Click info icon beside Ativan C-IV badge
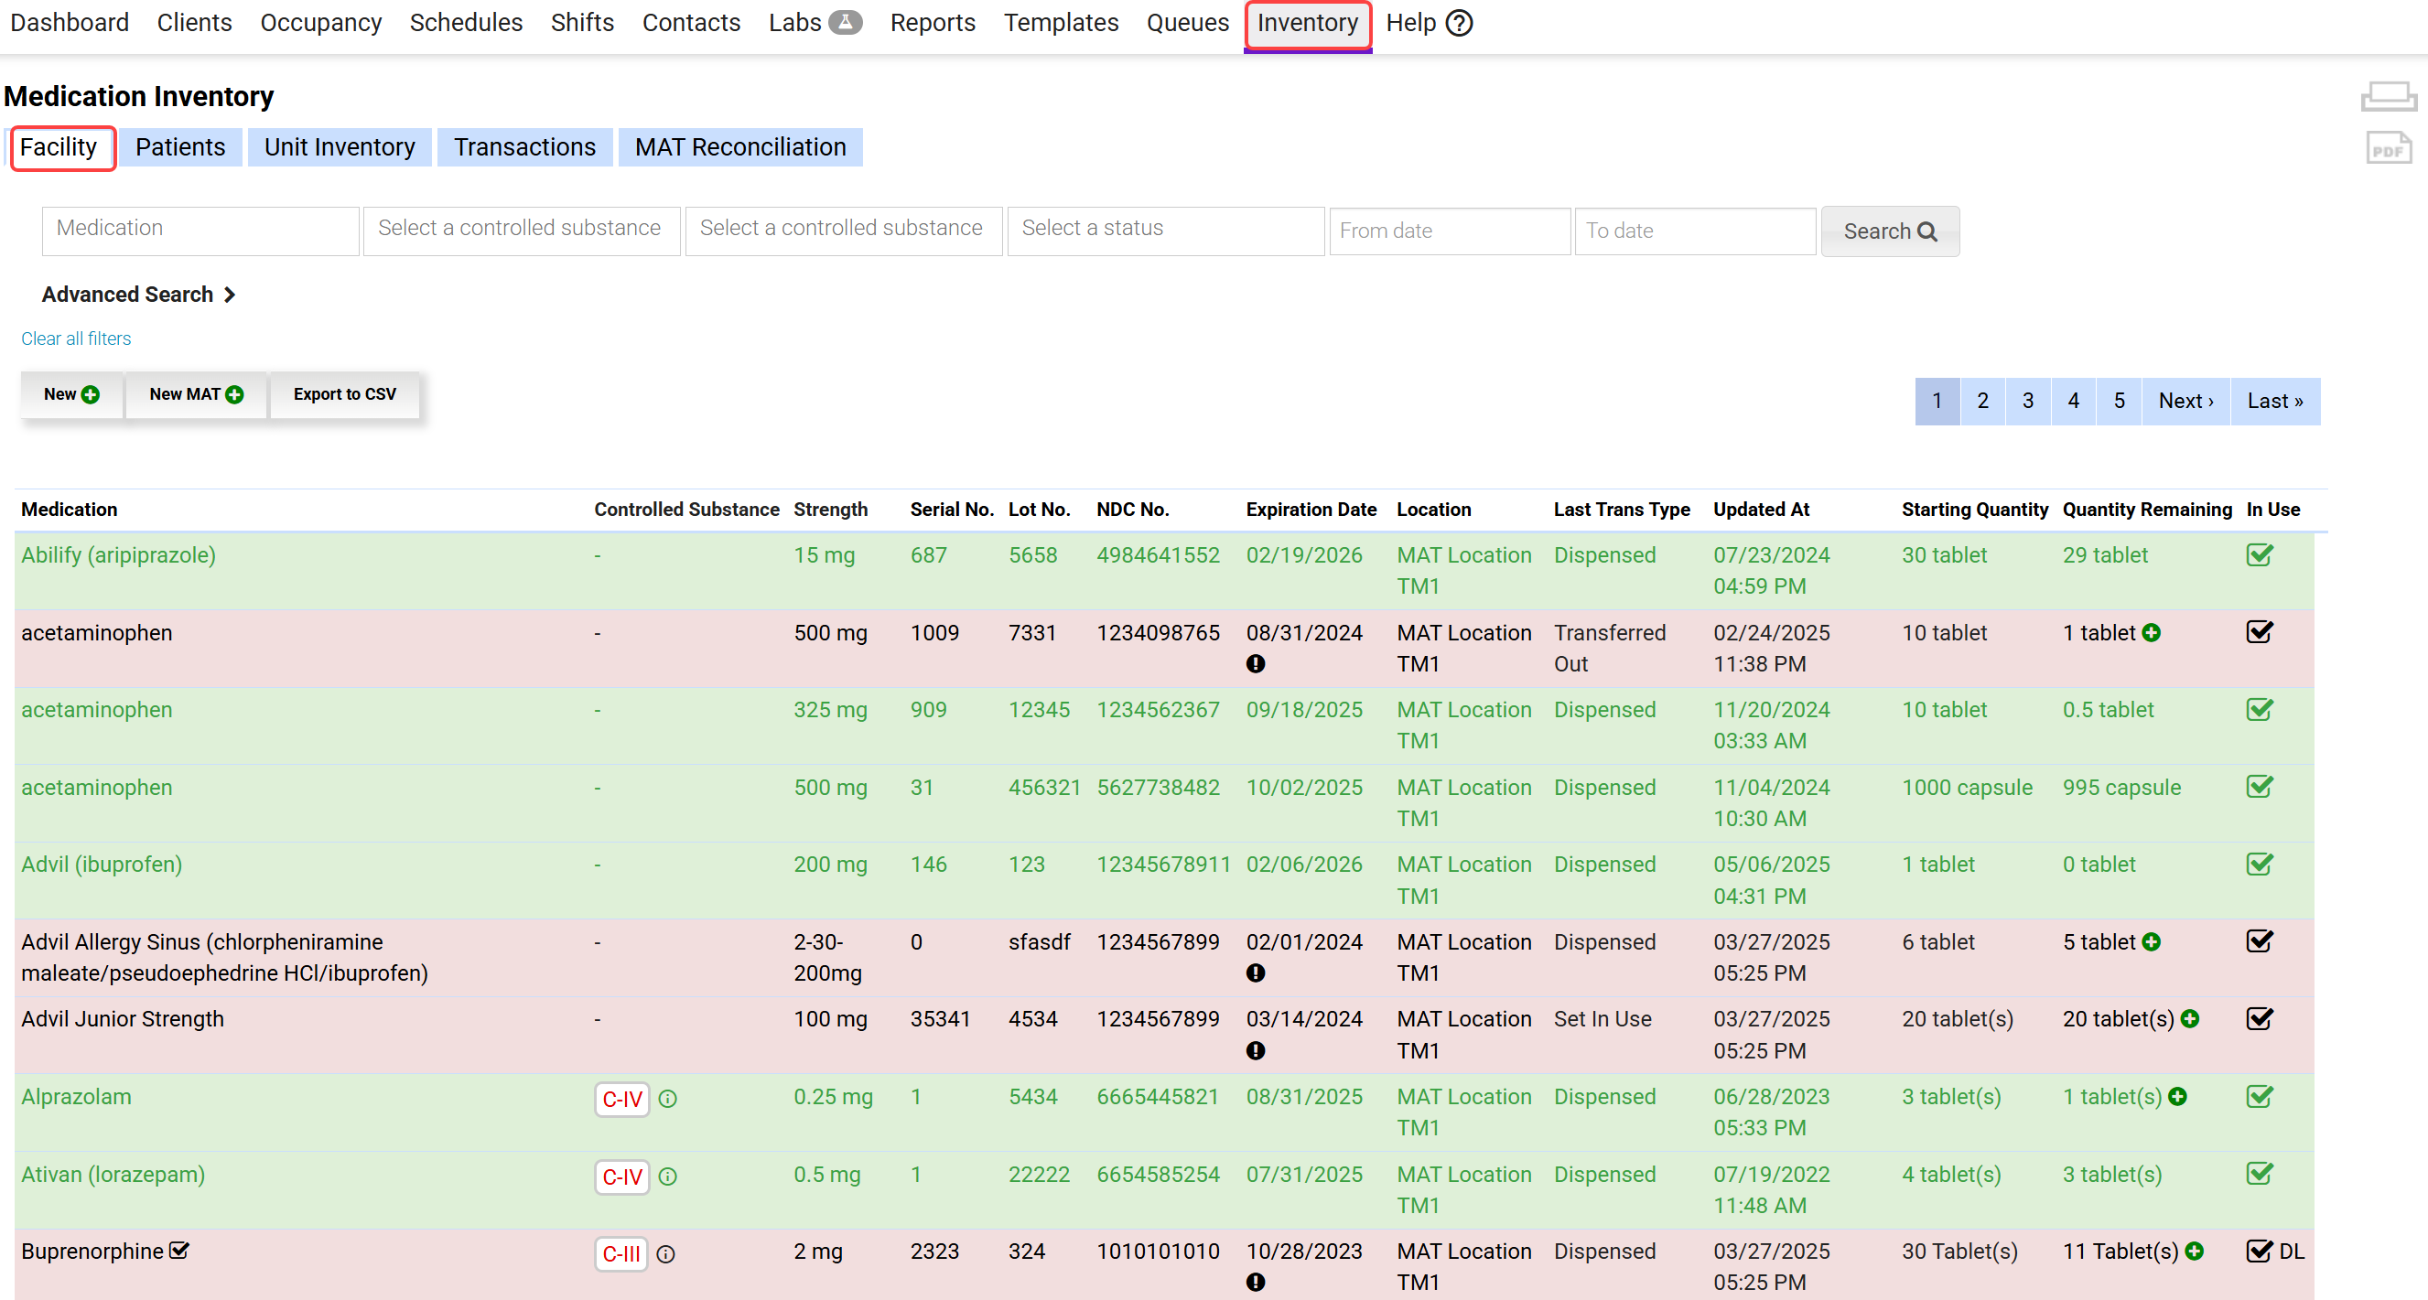This screenshot has width=2428, height=1300. [667, 1176]
